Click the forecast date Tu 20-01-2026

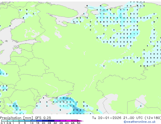[x=107, y=118]
